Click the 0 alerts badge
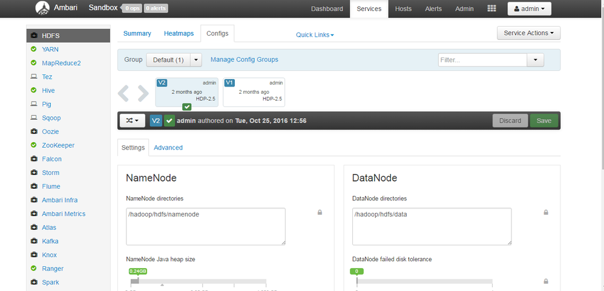The width and height of the screenshot is (604, 291). (156, 8)
